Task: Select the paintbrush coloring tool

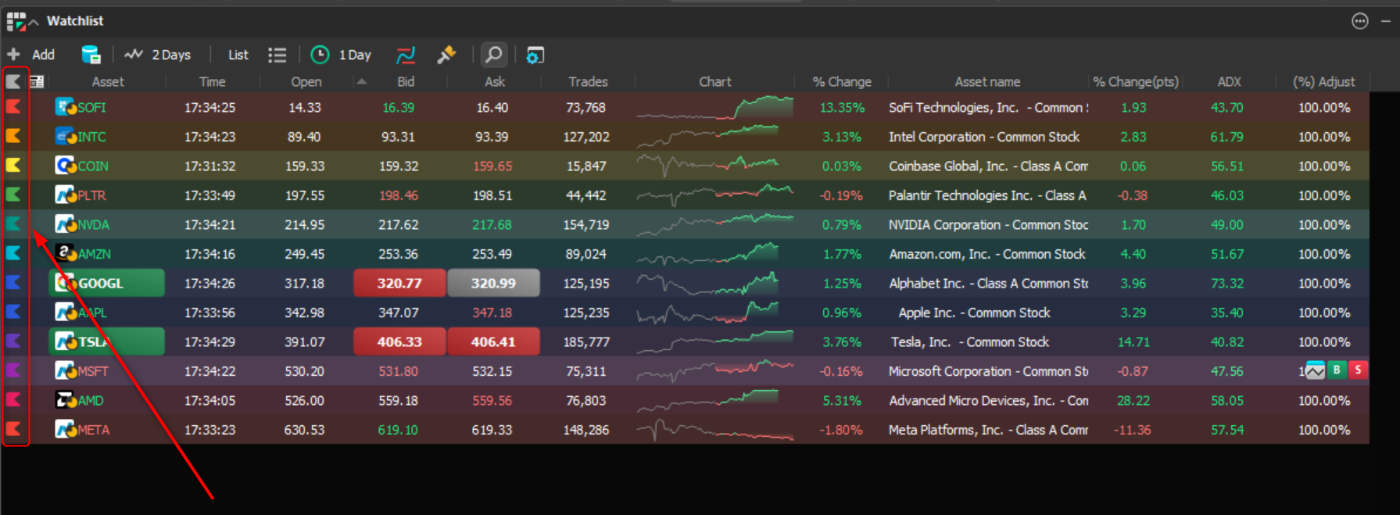Action: click(x=446, y=55)
